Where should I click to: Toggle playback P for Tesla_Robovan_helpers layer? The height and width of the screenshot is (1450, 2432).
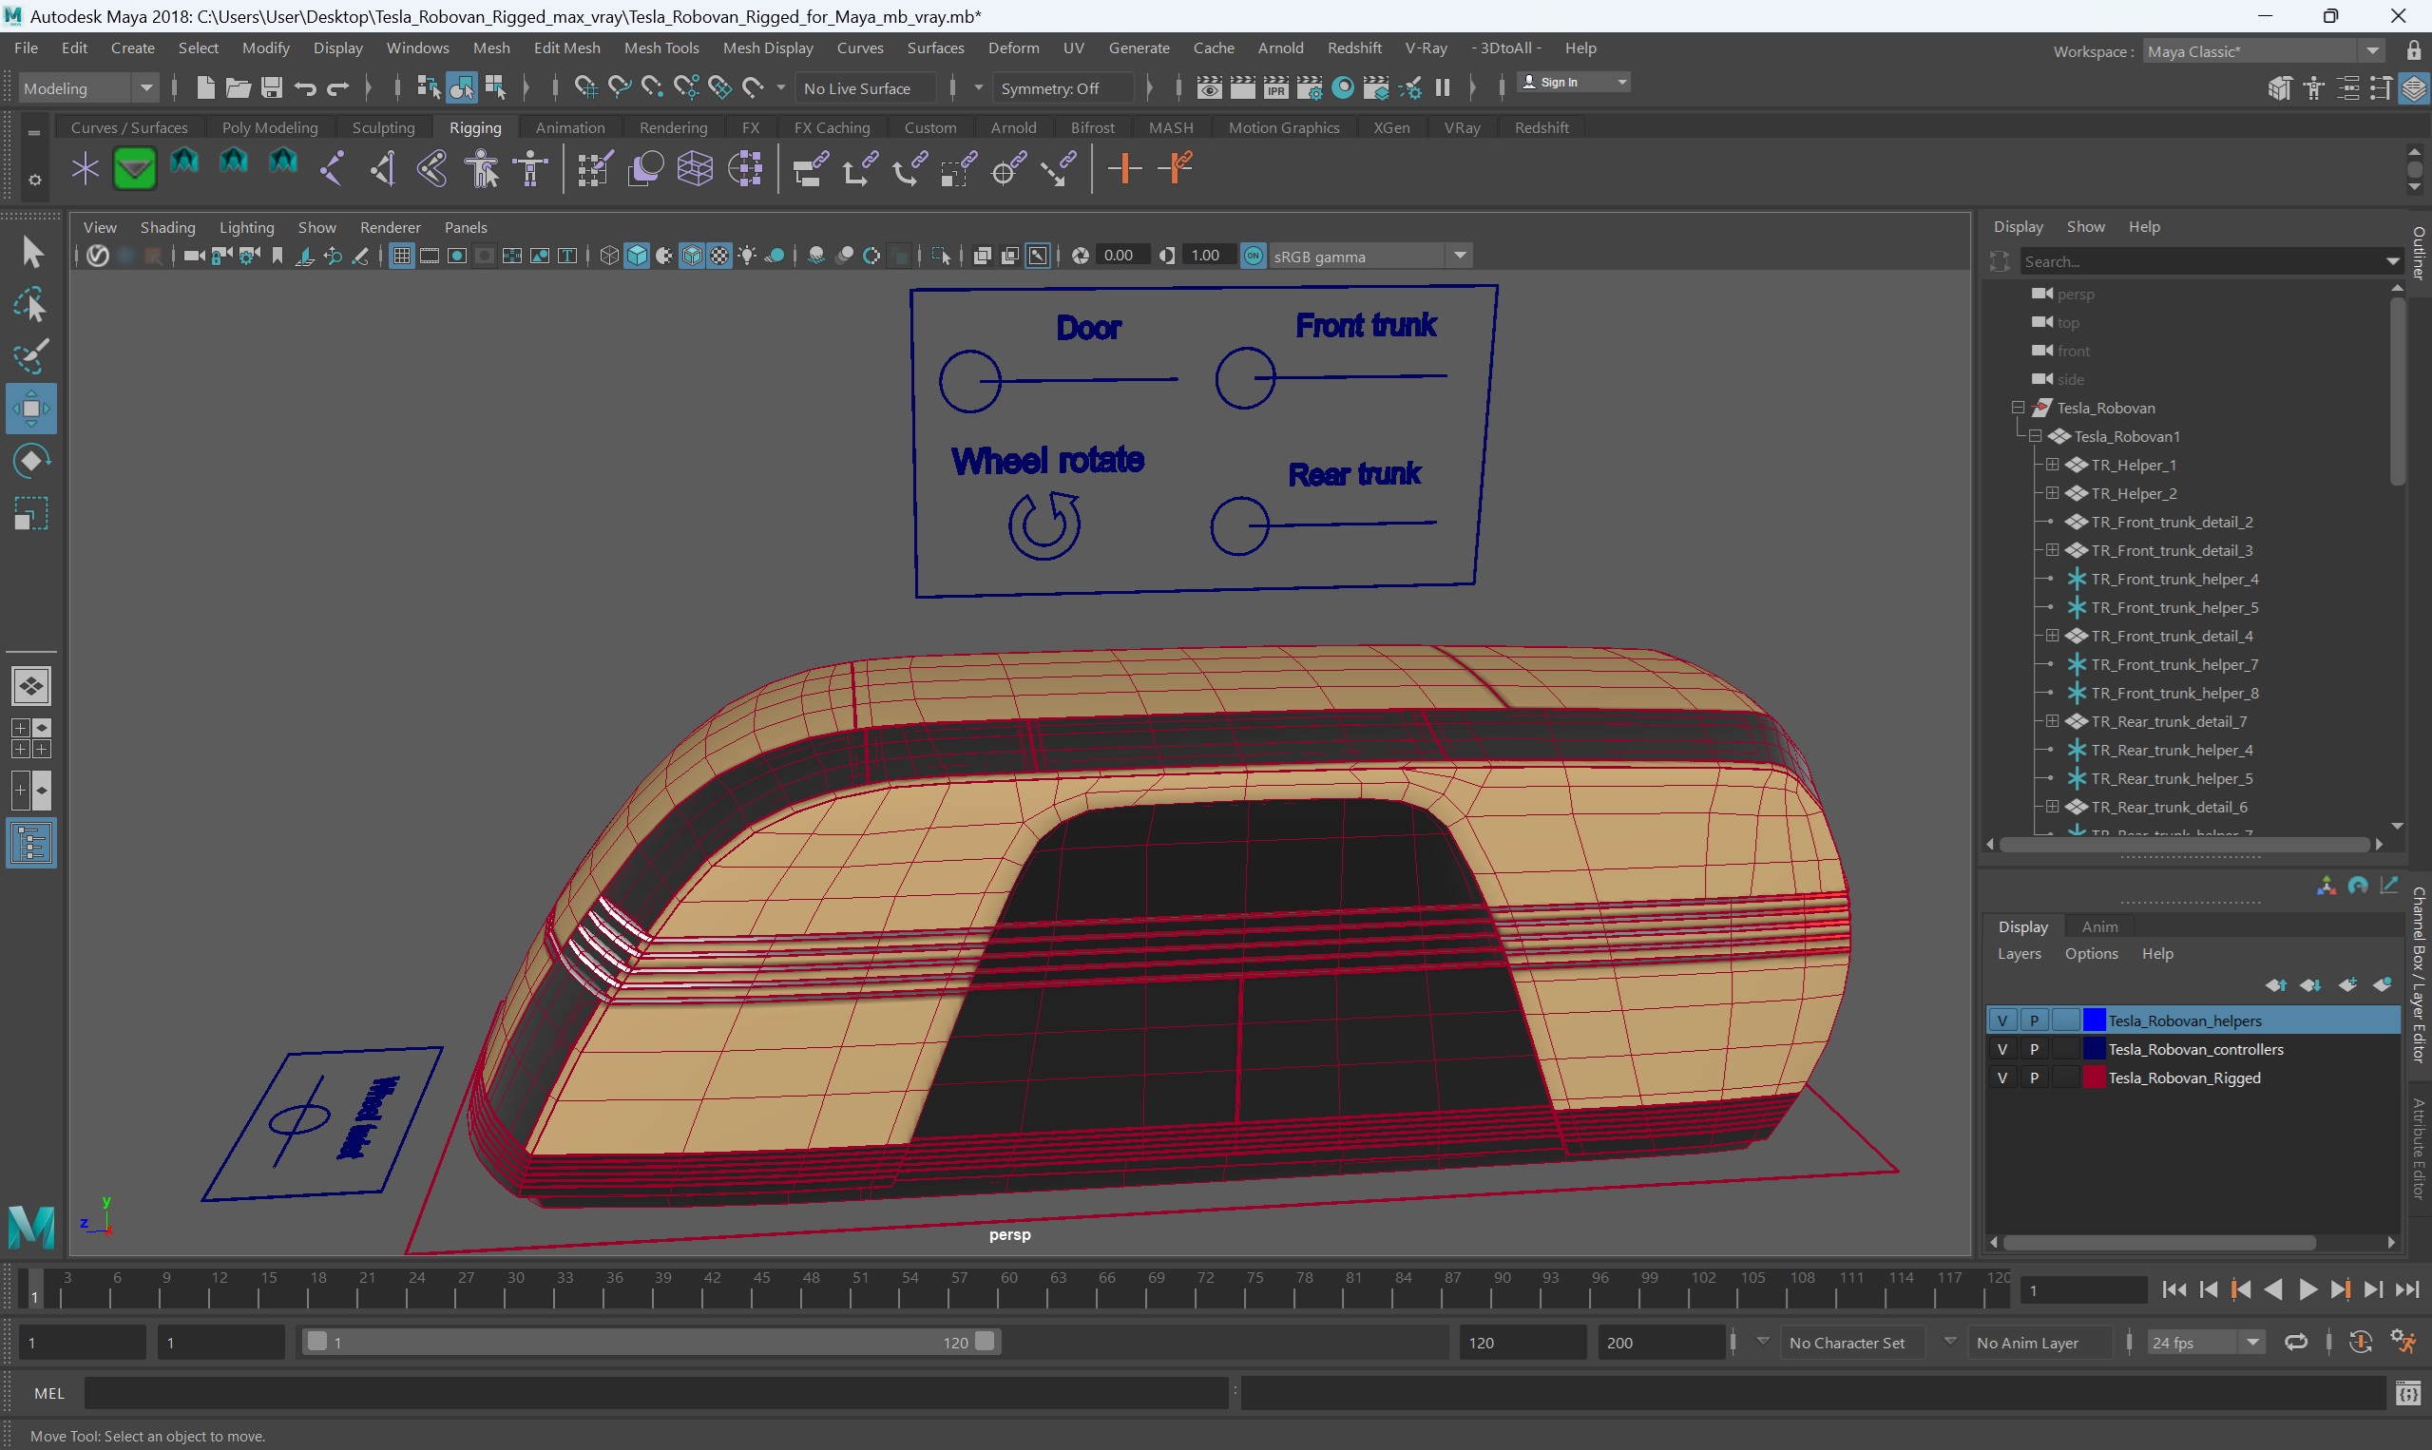coord(2035,1021)
